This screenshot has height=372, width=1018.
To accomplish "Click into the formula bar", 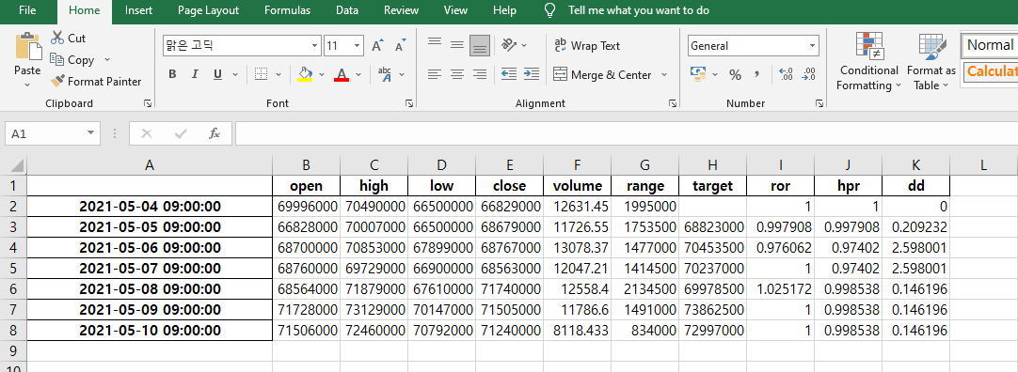I will (627, 133).
